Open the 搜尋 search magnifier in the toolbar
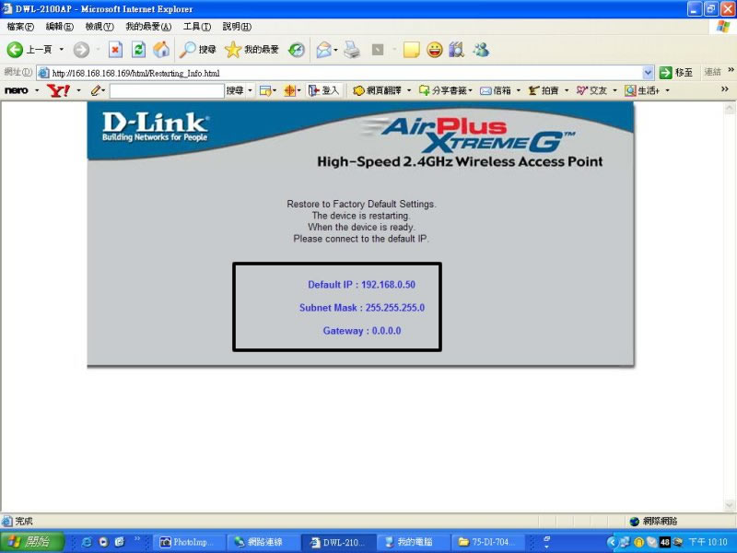The height and width of the screenshot is (553, 737). coord(197,50)
